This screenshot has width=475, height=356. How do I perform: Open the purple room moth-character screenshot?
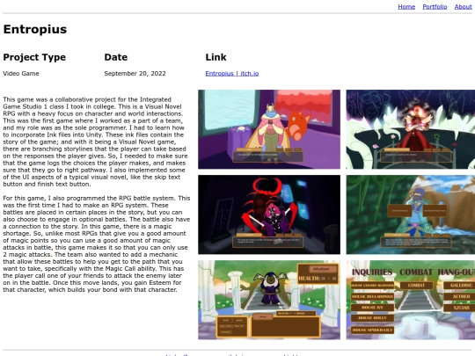point(269,129)
